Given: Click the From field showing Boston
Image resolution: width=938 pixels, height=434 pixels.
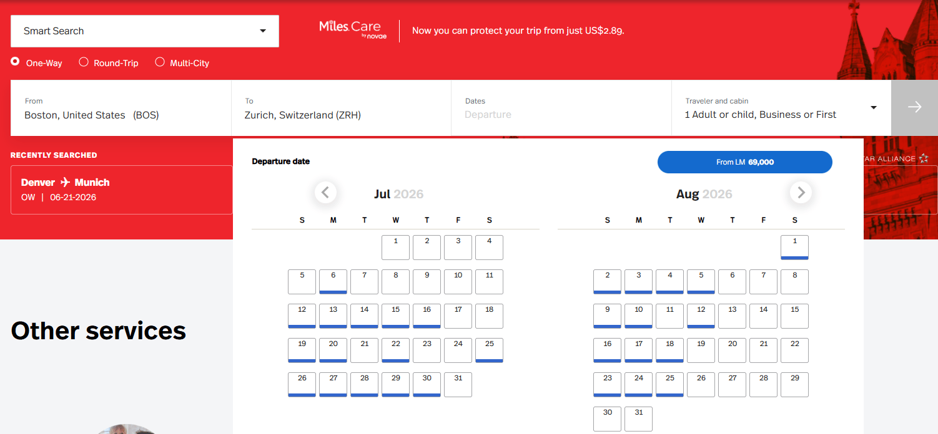Looking at the screenshot, I should coord(121,108).
